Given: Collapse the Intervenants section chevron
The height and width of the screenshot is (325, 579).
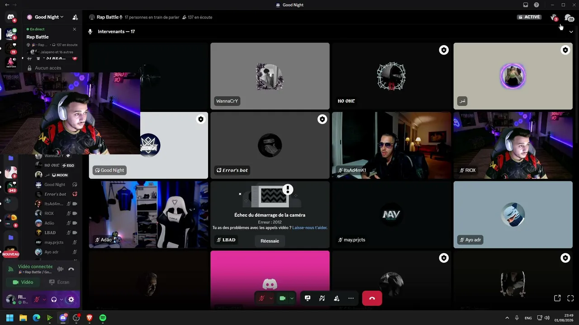Looking at the screenshot, I should tap(571, 32).
